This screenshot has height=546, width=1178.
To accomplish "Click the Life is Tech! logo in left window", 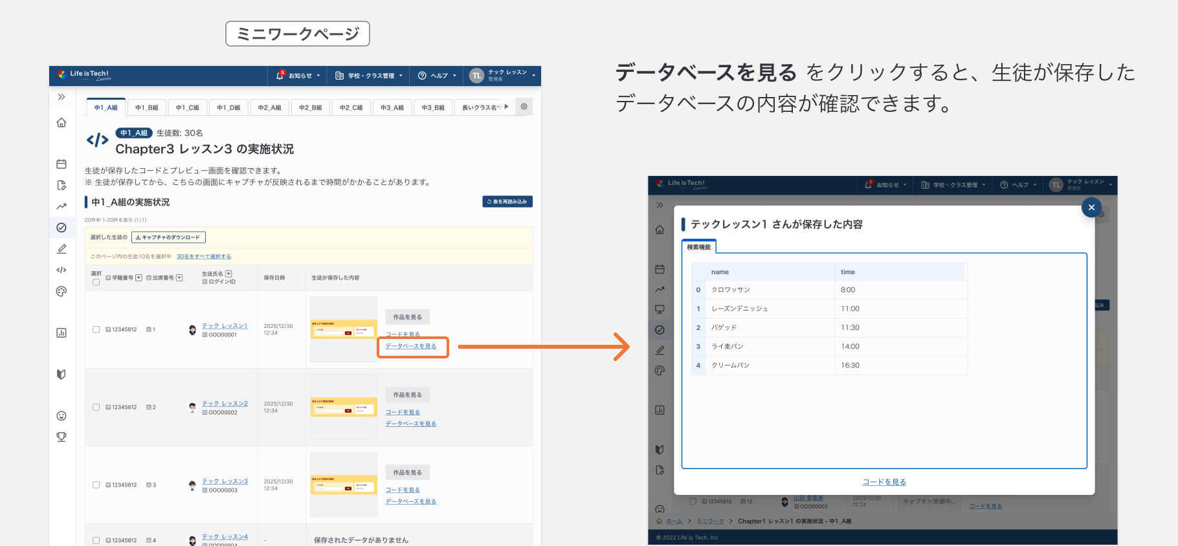I will pos(83,75).
